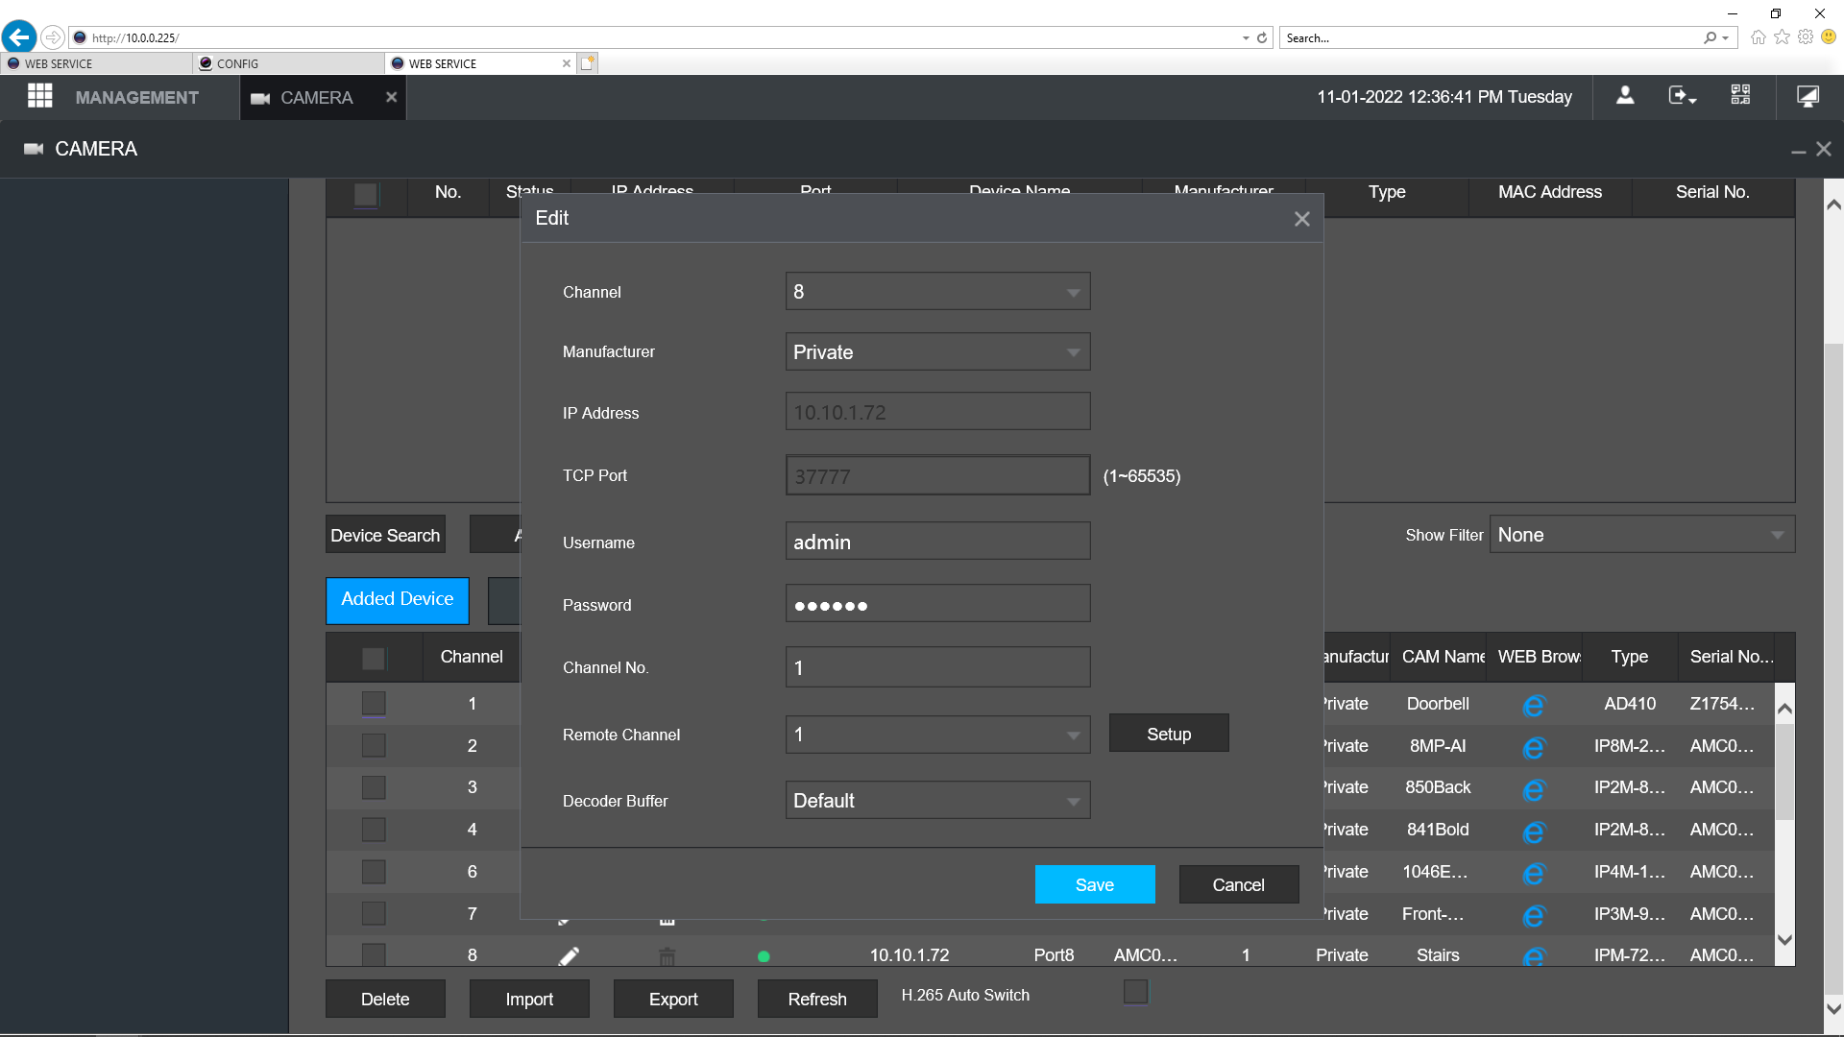This screenshot has width=1844, height=1037.
Task: Open the Channel dropdown showing 8
Action: pyautogui.click(x=937, y=292)
